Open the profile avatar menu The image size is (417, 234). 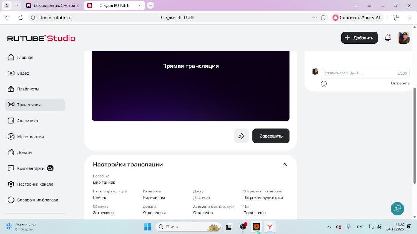click(403, 38)
